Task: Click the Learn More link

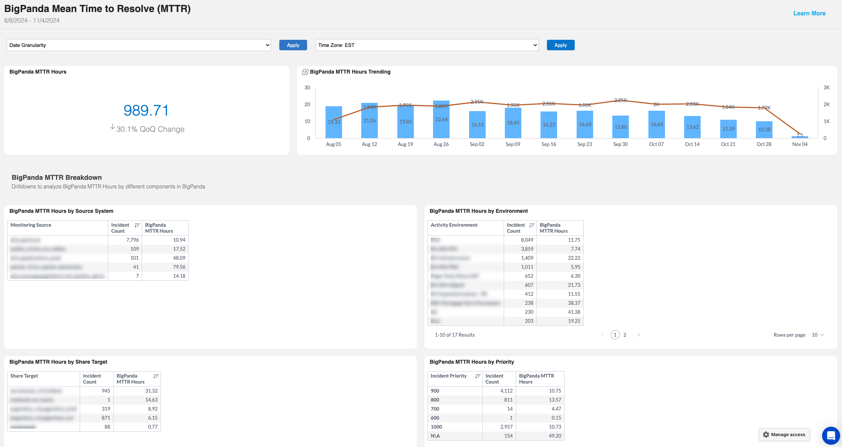Action: click(x=809, y=13)
